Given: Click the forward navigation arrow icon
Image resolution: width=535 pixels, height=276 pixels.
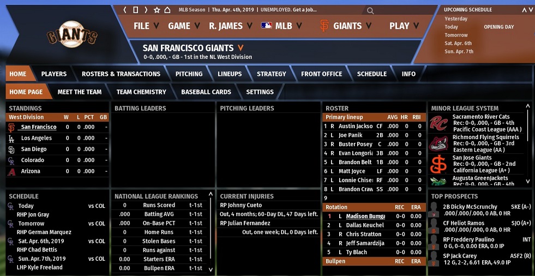Looking at the screenshot, I should (146, 10).
